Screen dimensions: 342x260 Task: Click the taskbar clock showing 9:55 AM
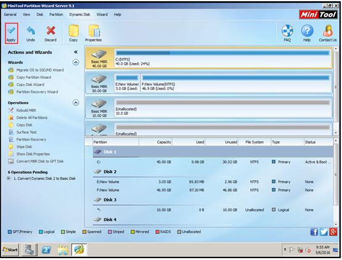coord(322,250)
